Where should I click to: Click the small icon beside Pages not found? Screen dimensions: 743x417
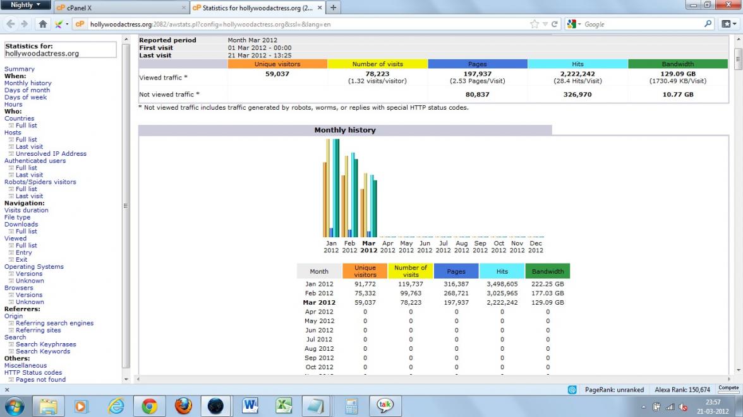tap(11, 380)
